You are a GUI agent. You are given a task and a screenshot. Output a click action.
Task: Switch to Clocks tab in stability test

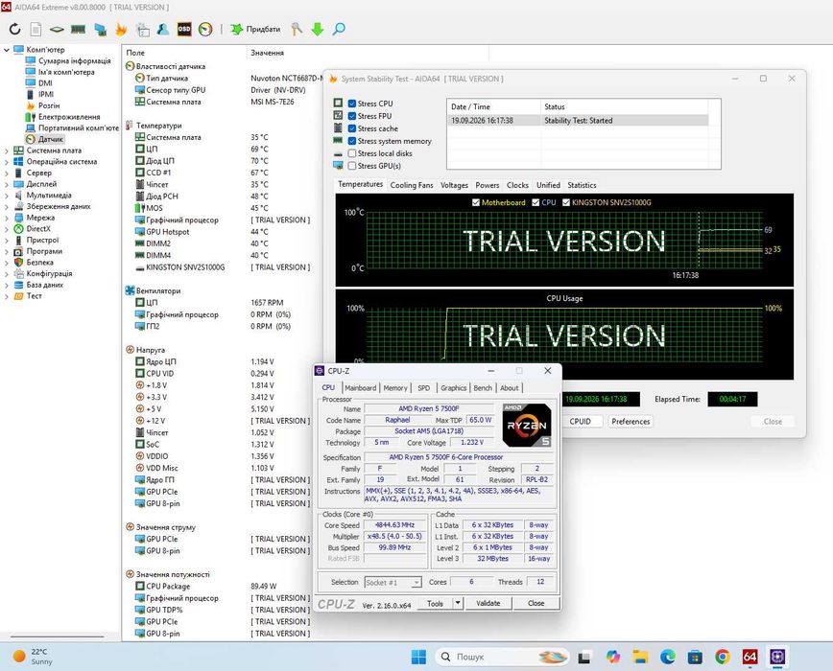click(517, 185)
